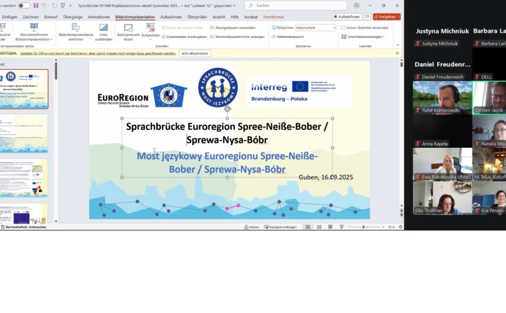Click the red Freigeben share button
The height and width of the screenshot is (313, 506).
click(x=386, y=17)
